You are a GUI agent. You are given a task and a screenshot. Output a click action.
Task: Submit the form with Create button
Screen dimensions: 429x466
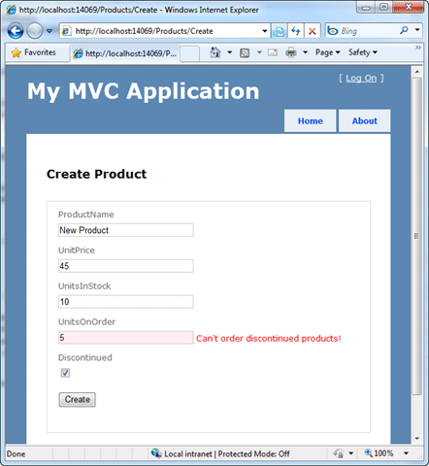pos(77,400)
